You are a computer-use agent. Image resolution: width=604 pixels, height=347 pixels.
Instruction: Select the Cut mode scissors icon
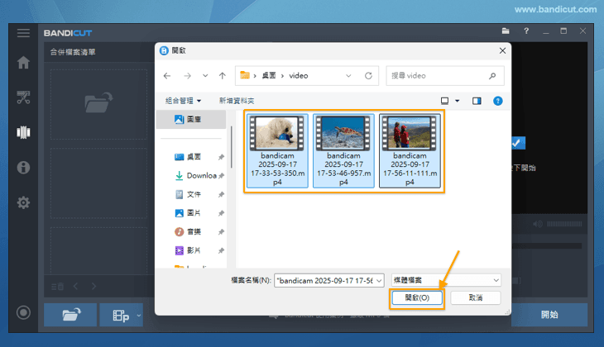[x=23, y=97]
